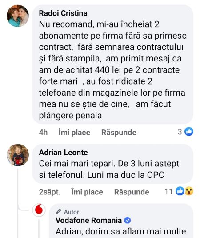The width and height of the screenshot is (200, 238).
Task: Reply to Radoi Cristina's comment via Răspunde
Action: 119,133
